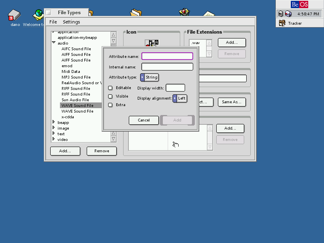Click File Extensions list scroll up arrow

(209, 43)
